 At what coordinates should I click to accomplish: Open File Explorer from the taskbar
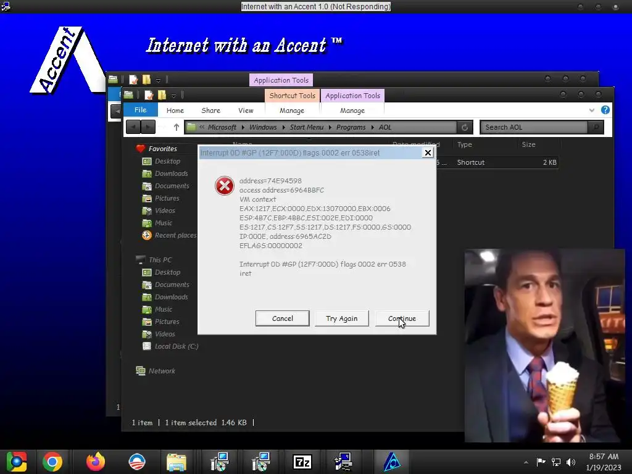pos(177,462)
